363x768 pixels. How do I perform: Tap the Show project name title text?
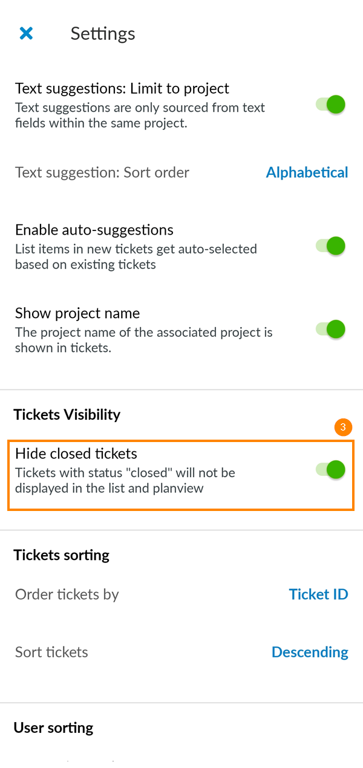77,313
